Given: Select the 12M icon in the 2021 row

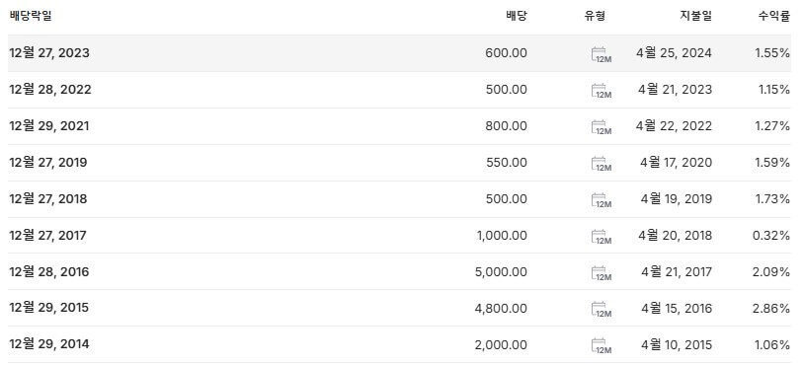Looking at the screenshot, I should [602, 127].
